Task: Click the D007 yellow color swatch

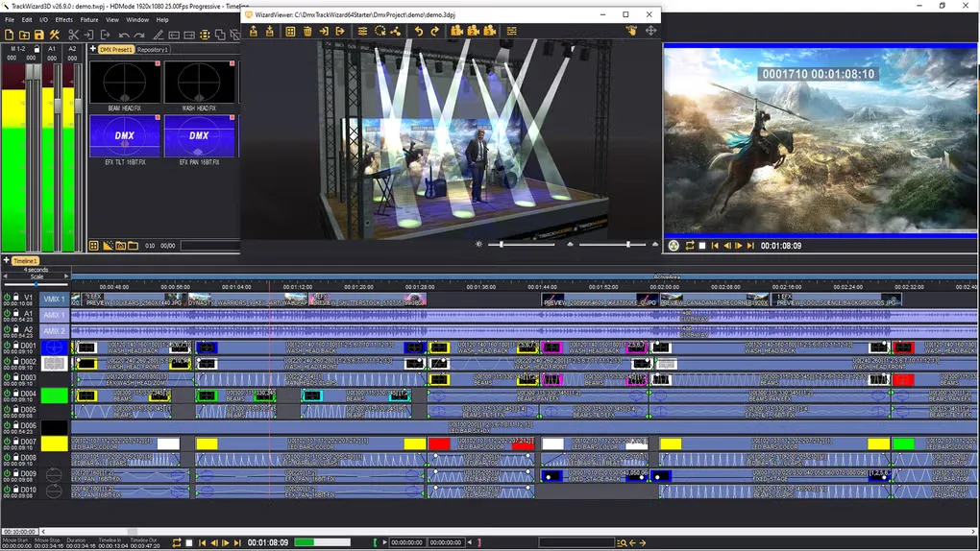Action: click(55, 443)
